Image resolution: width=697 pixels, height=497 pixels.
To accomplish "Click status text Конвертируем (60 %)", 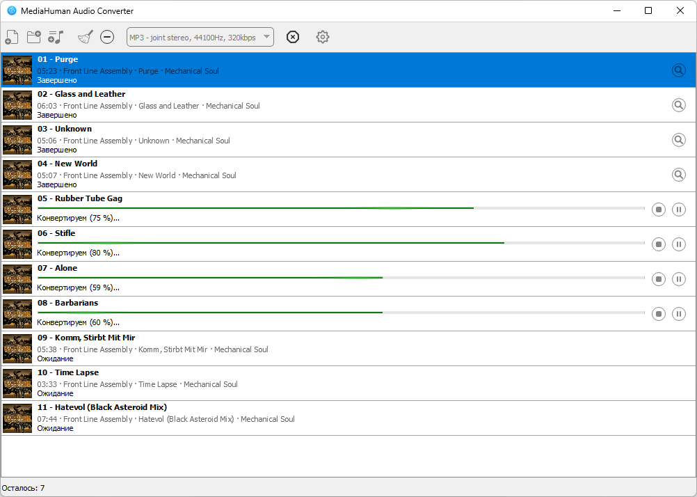I will pos(78,322).
